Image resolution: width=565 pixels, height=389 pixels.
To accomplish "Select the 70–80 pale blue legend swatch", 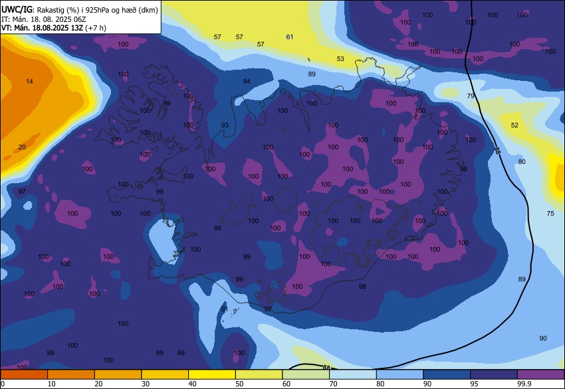I will point(353,374).
